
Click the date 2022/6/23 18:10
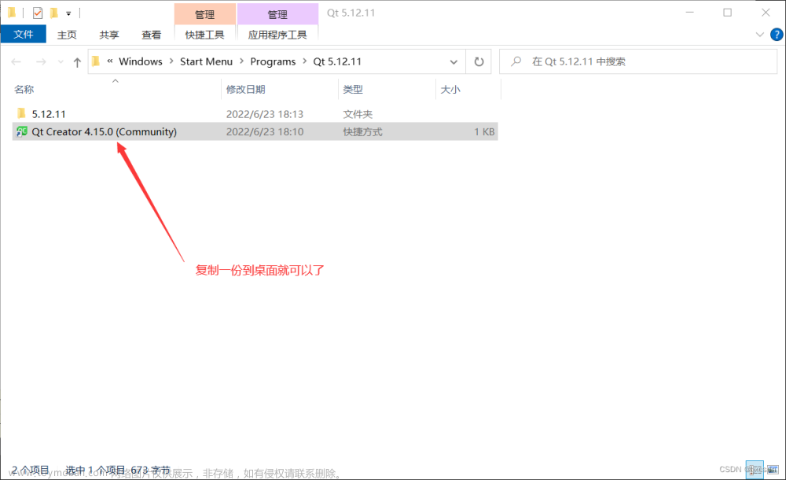click(265, 131)
